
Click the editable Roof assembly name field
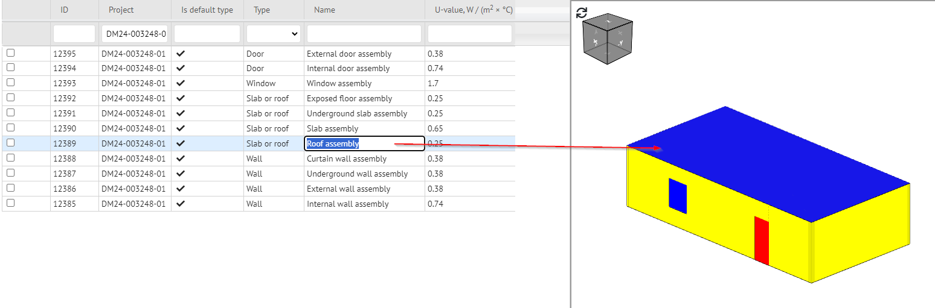coord(364,143)
